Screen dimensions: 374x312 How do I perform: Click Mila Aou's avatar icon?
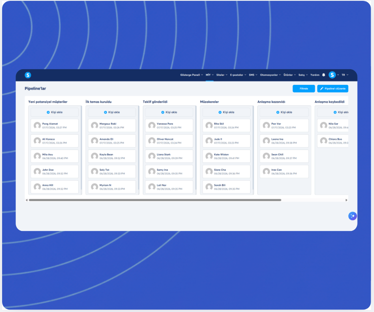tap(37, 156)
